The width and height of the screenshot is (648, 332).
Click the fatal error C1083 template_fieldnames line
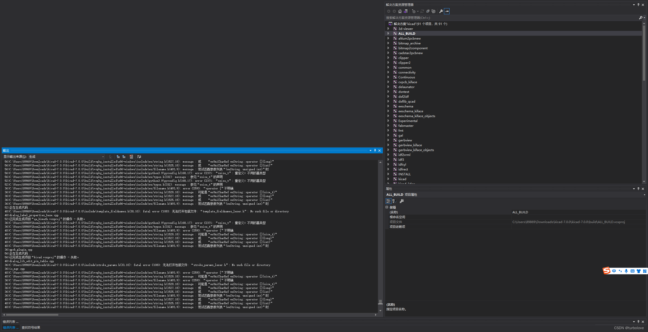(147, 211)
